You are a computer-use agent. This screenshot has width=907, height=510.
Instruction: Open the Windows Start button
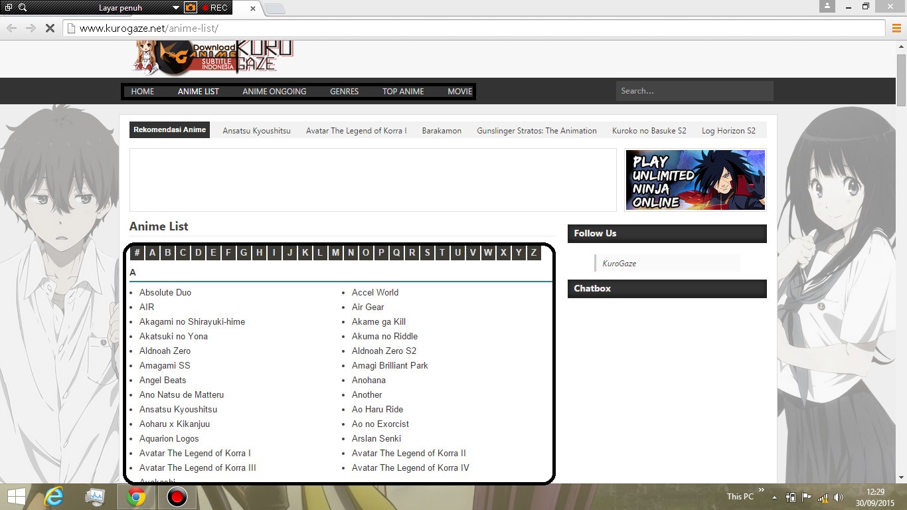[x=17, y=497]
